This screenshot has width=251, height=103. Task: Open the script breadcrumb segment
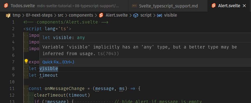click(146, 15)
